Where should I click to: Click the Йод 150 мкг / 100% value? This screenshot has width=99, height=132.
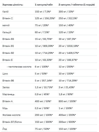pos(67,129)
